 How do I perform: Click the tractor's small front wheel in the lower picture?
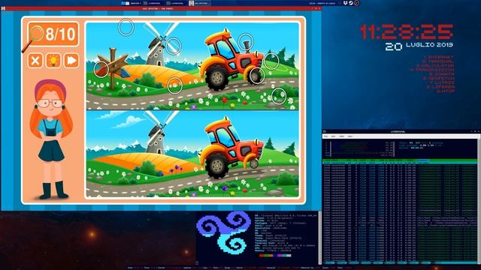click(254, 163)
